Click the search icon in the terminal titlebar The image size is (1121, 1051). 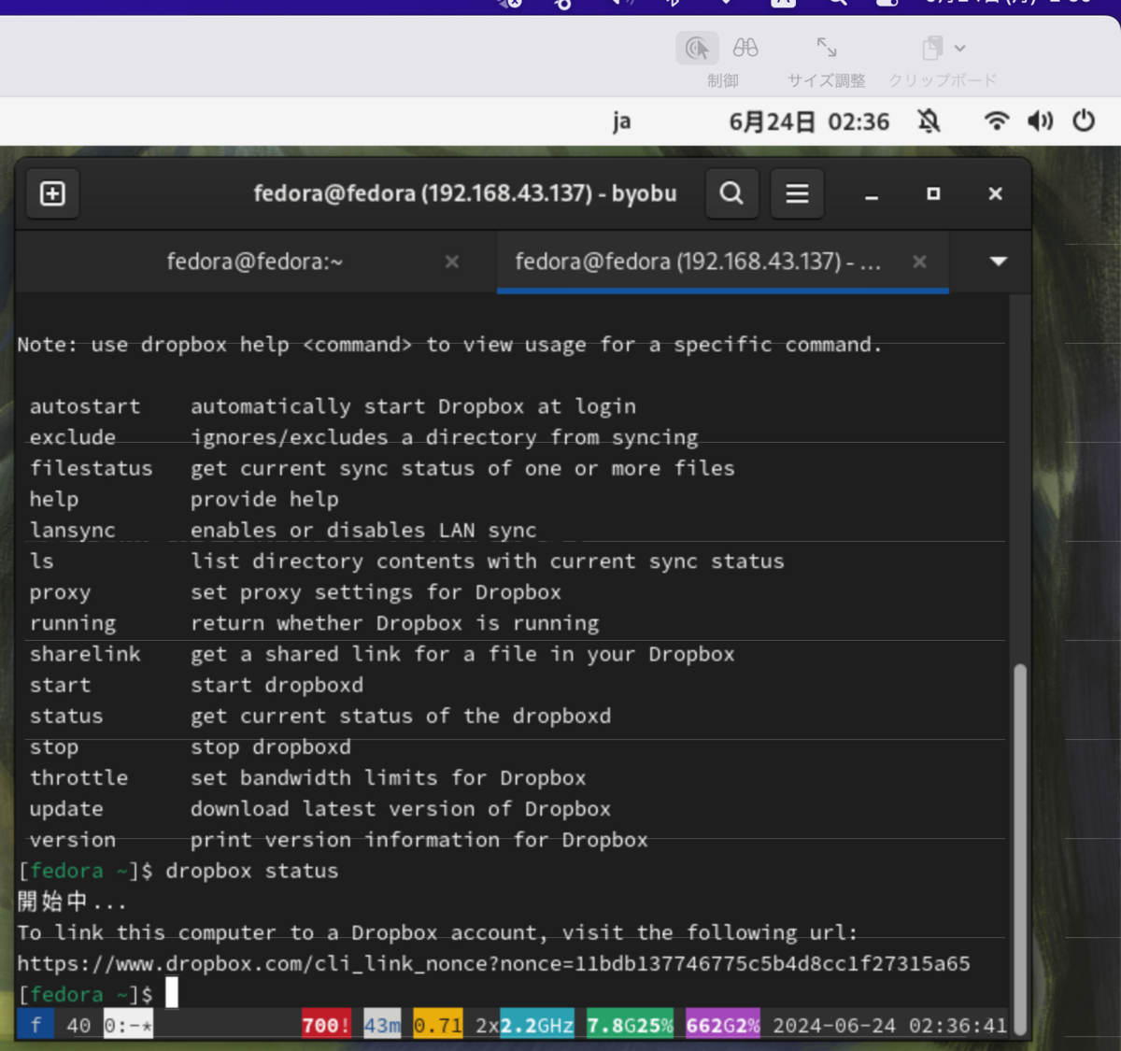[731, 193]
